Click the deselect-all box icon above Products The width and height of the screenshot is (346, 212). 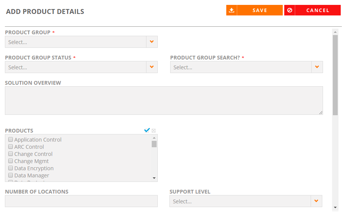pyautogui.click(x=154, y=131)
